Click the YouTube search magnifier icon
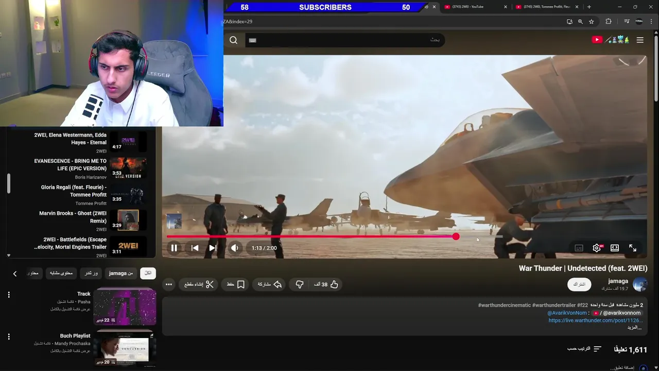The height and width of the screenshot is (371, 659). (x=234, y=40)
